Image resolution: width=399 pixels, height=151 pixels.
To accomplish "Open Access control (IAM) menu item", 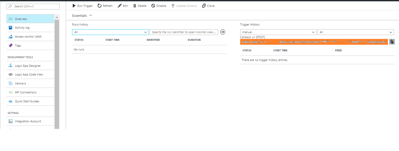I will tap(30, 37).
